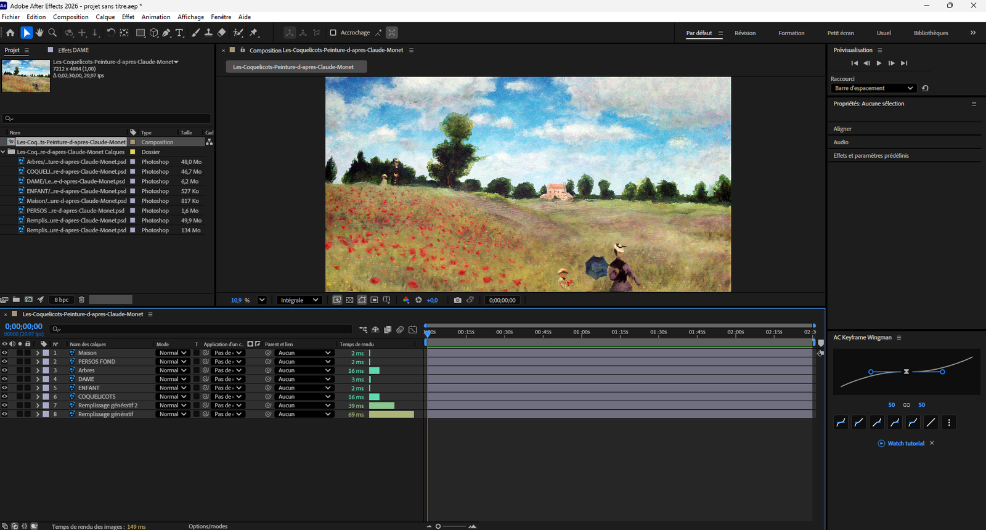Open the Effet menu
Viewport: 986px width, 530px height.
[128, 17]
